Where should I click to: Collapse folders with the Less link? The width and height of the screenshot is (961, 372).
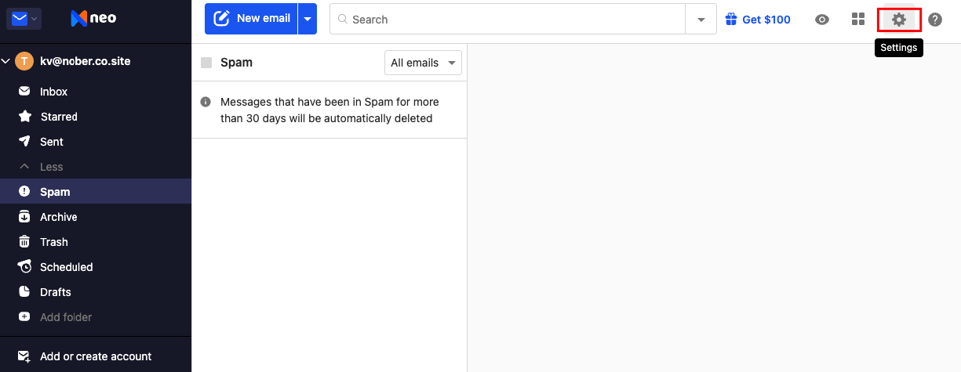pyautogui.click(x=52, y=167)
